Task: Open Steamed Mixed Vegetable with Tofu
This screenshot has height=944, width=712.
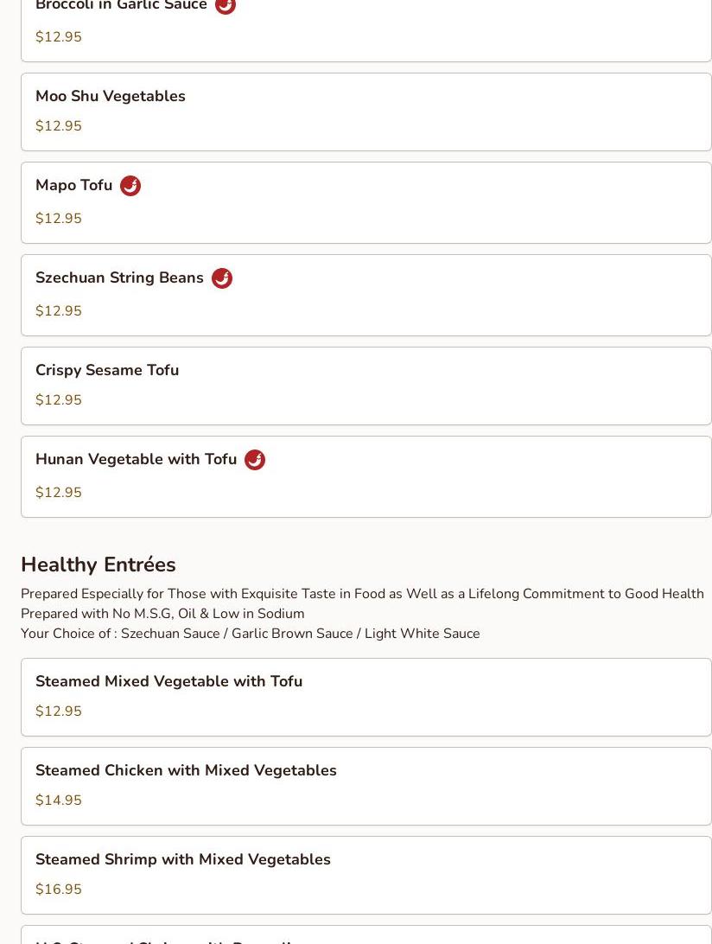Action: click(x=366, y=697)
